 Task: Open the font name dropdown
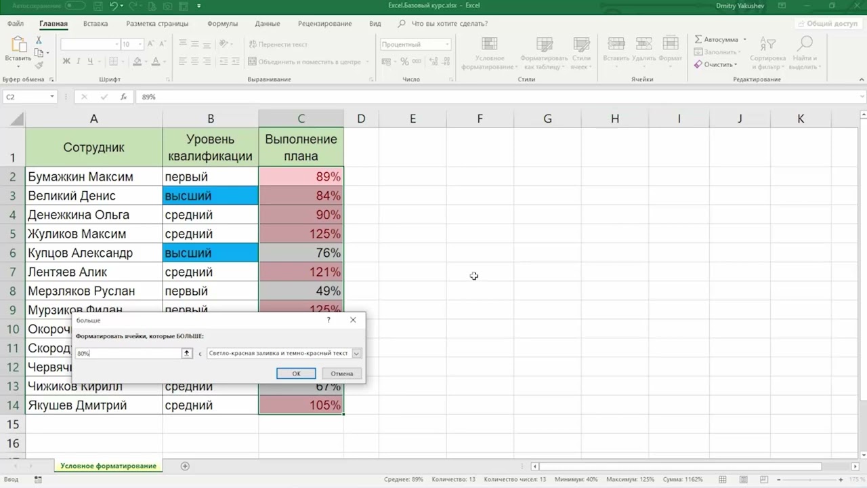tap(116, 45)
